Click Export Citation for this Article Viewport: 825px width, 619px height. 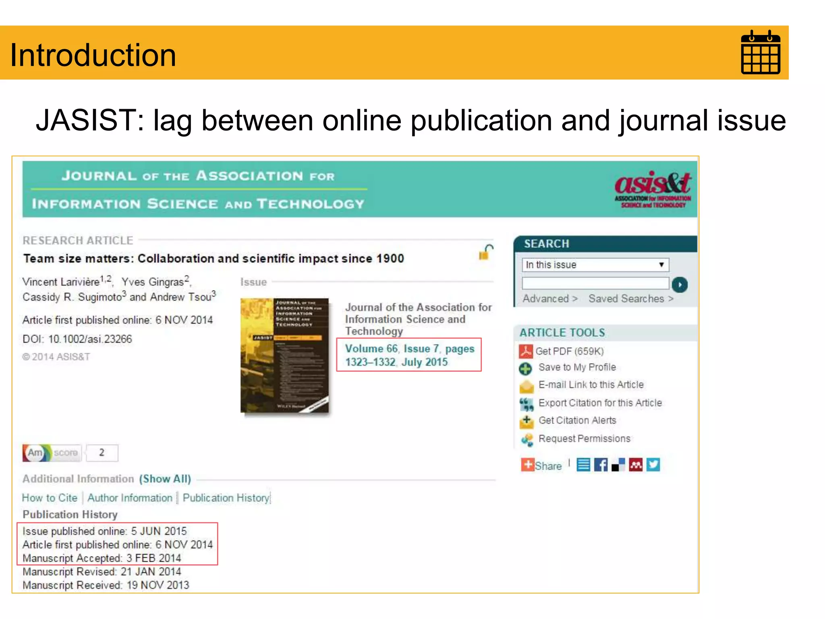point(600,403)
